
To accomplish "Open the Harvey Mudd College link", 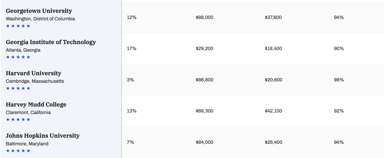I will [x=36, y=104].
